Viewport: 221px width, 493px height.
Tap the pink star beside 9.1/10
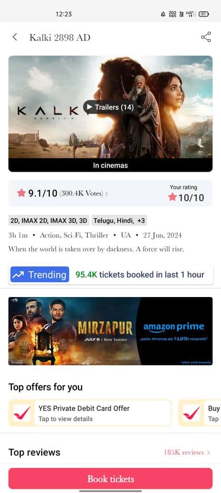(21, 193)
